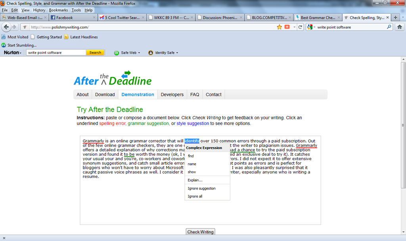This screenshot has height=241, width=406.
Task: Close the 5 Cool Twitter Search tab
Action: click(143, 17)
